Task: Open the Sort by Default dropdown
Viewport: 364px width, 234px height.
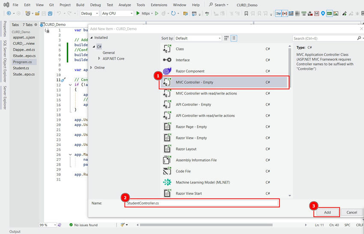Action: point(198,38)
